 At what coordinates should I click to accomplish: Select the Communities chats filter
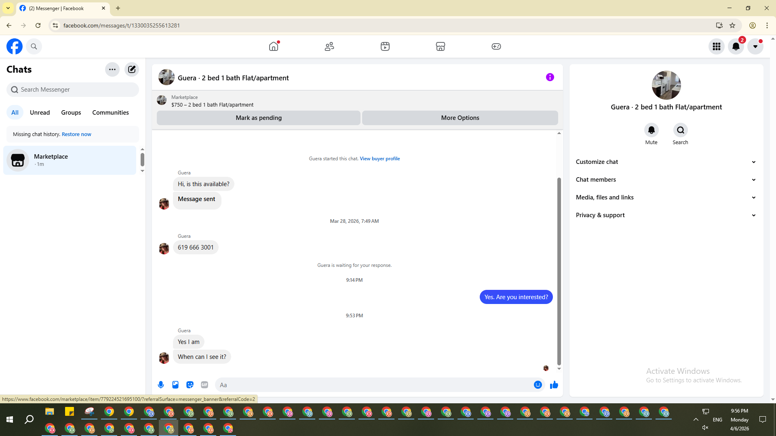(110, 113)
